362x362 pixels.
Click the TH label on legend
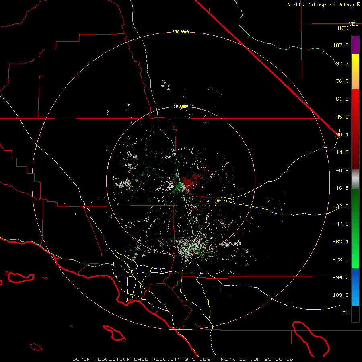(x=346, y=313)
